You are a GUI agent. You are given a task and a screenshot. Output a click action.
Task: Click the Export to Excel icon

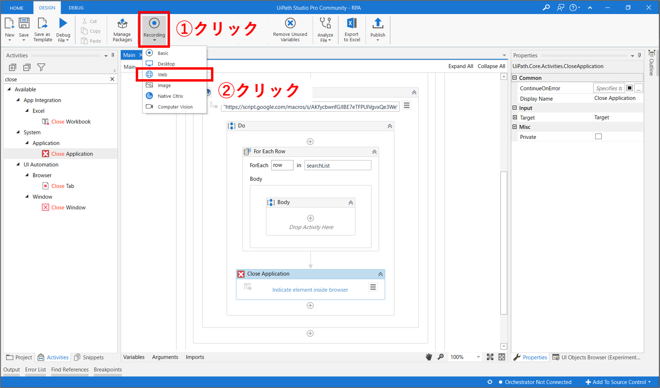[x=352, y=23]
